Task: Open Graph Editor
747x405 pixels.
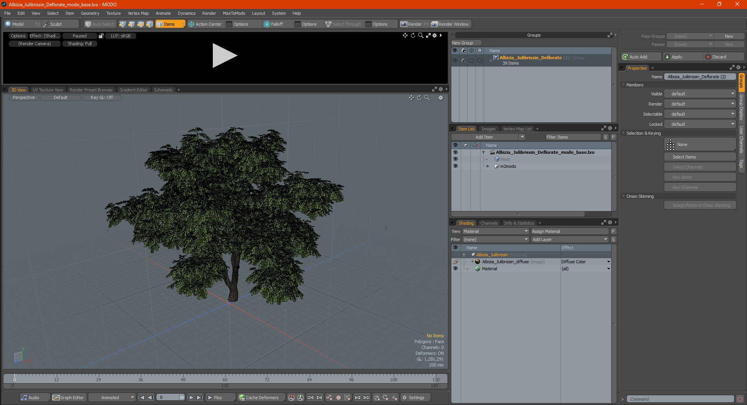Action: (x=68, y=398)
